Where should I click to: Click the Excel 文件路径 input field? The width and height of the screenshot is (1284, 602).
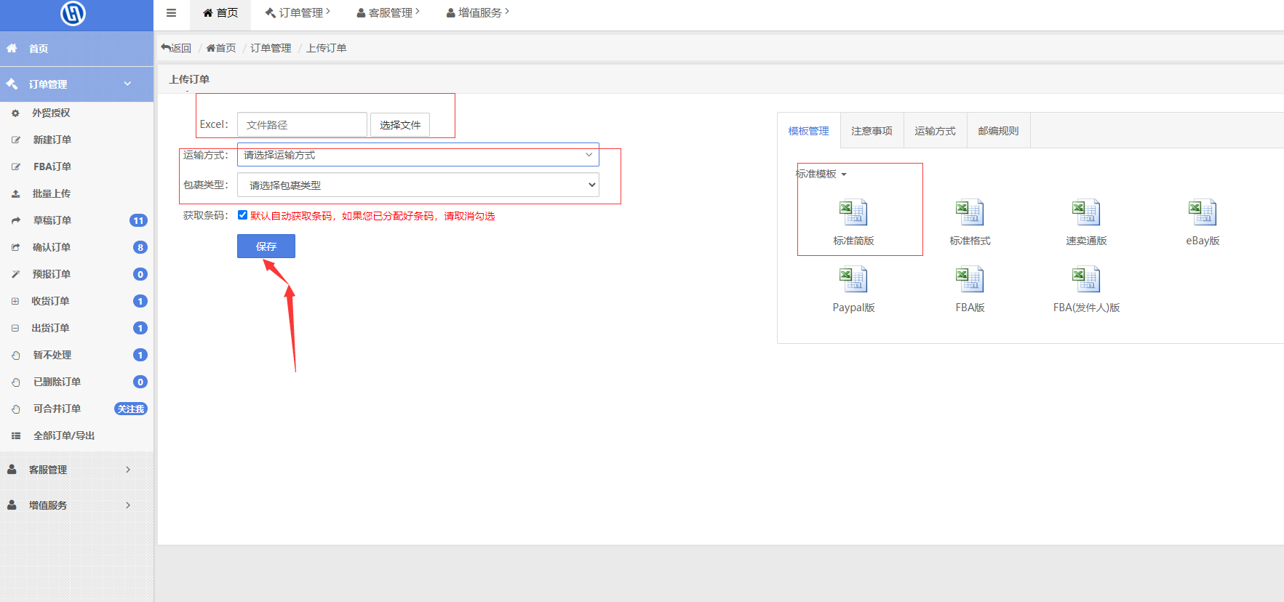tap(302, 124)
